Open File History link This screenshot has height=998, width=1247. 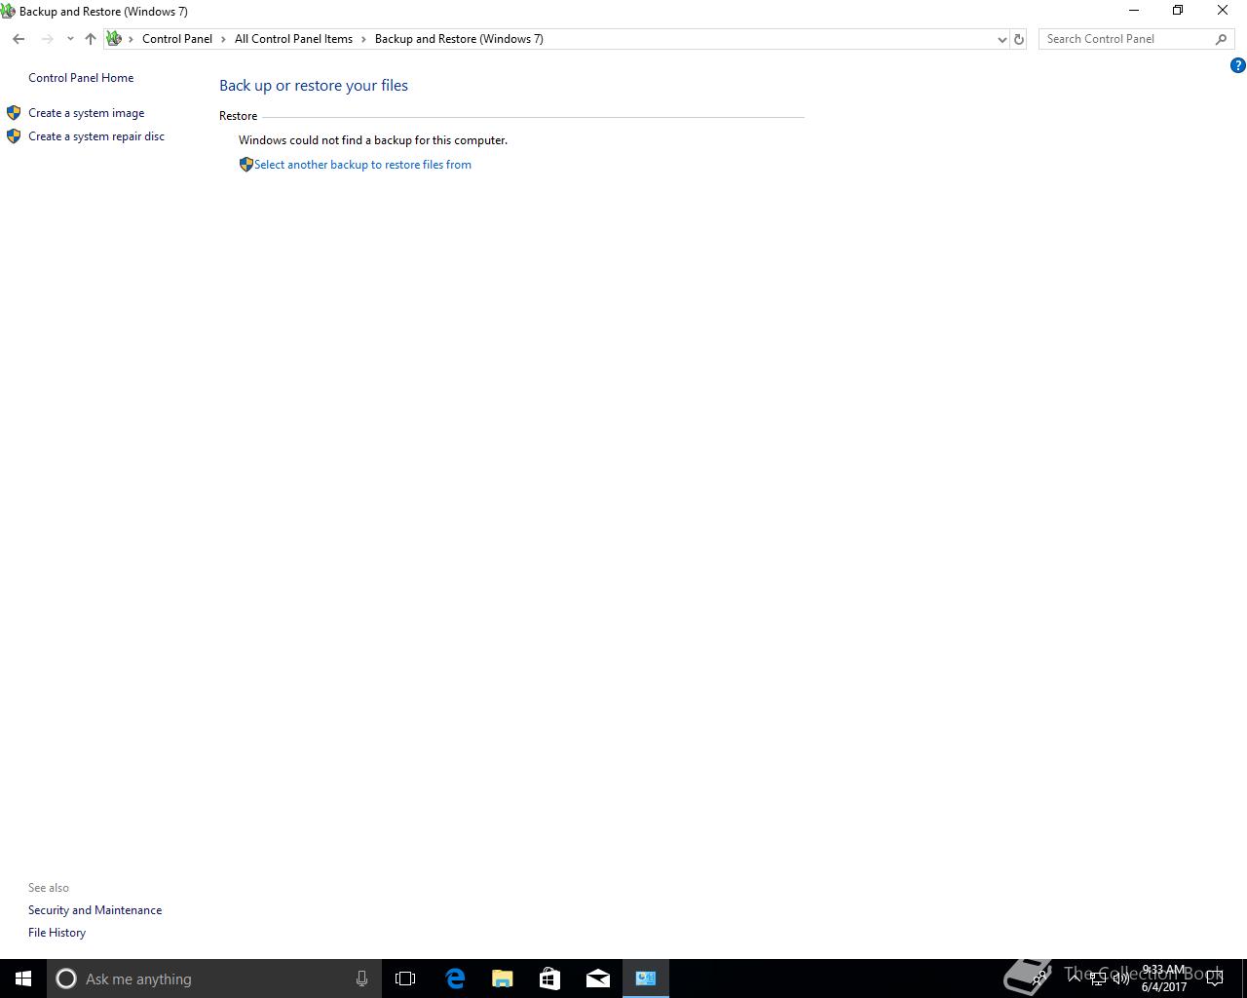(x=57, y=933)
